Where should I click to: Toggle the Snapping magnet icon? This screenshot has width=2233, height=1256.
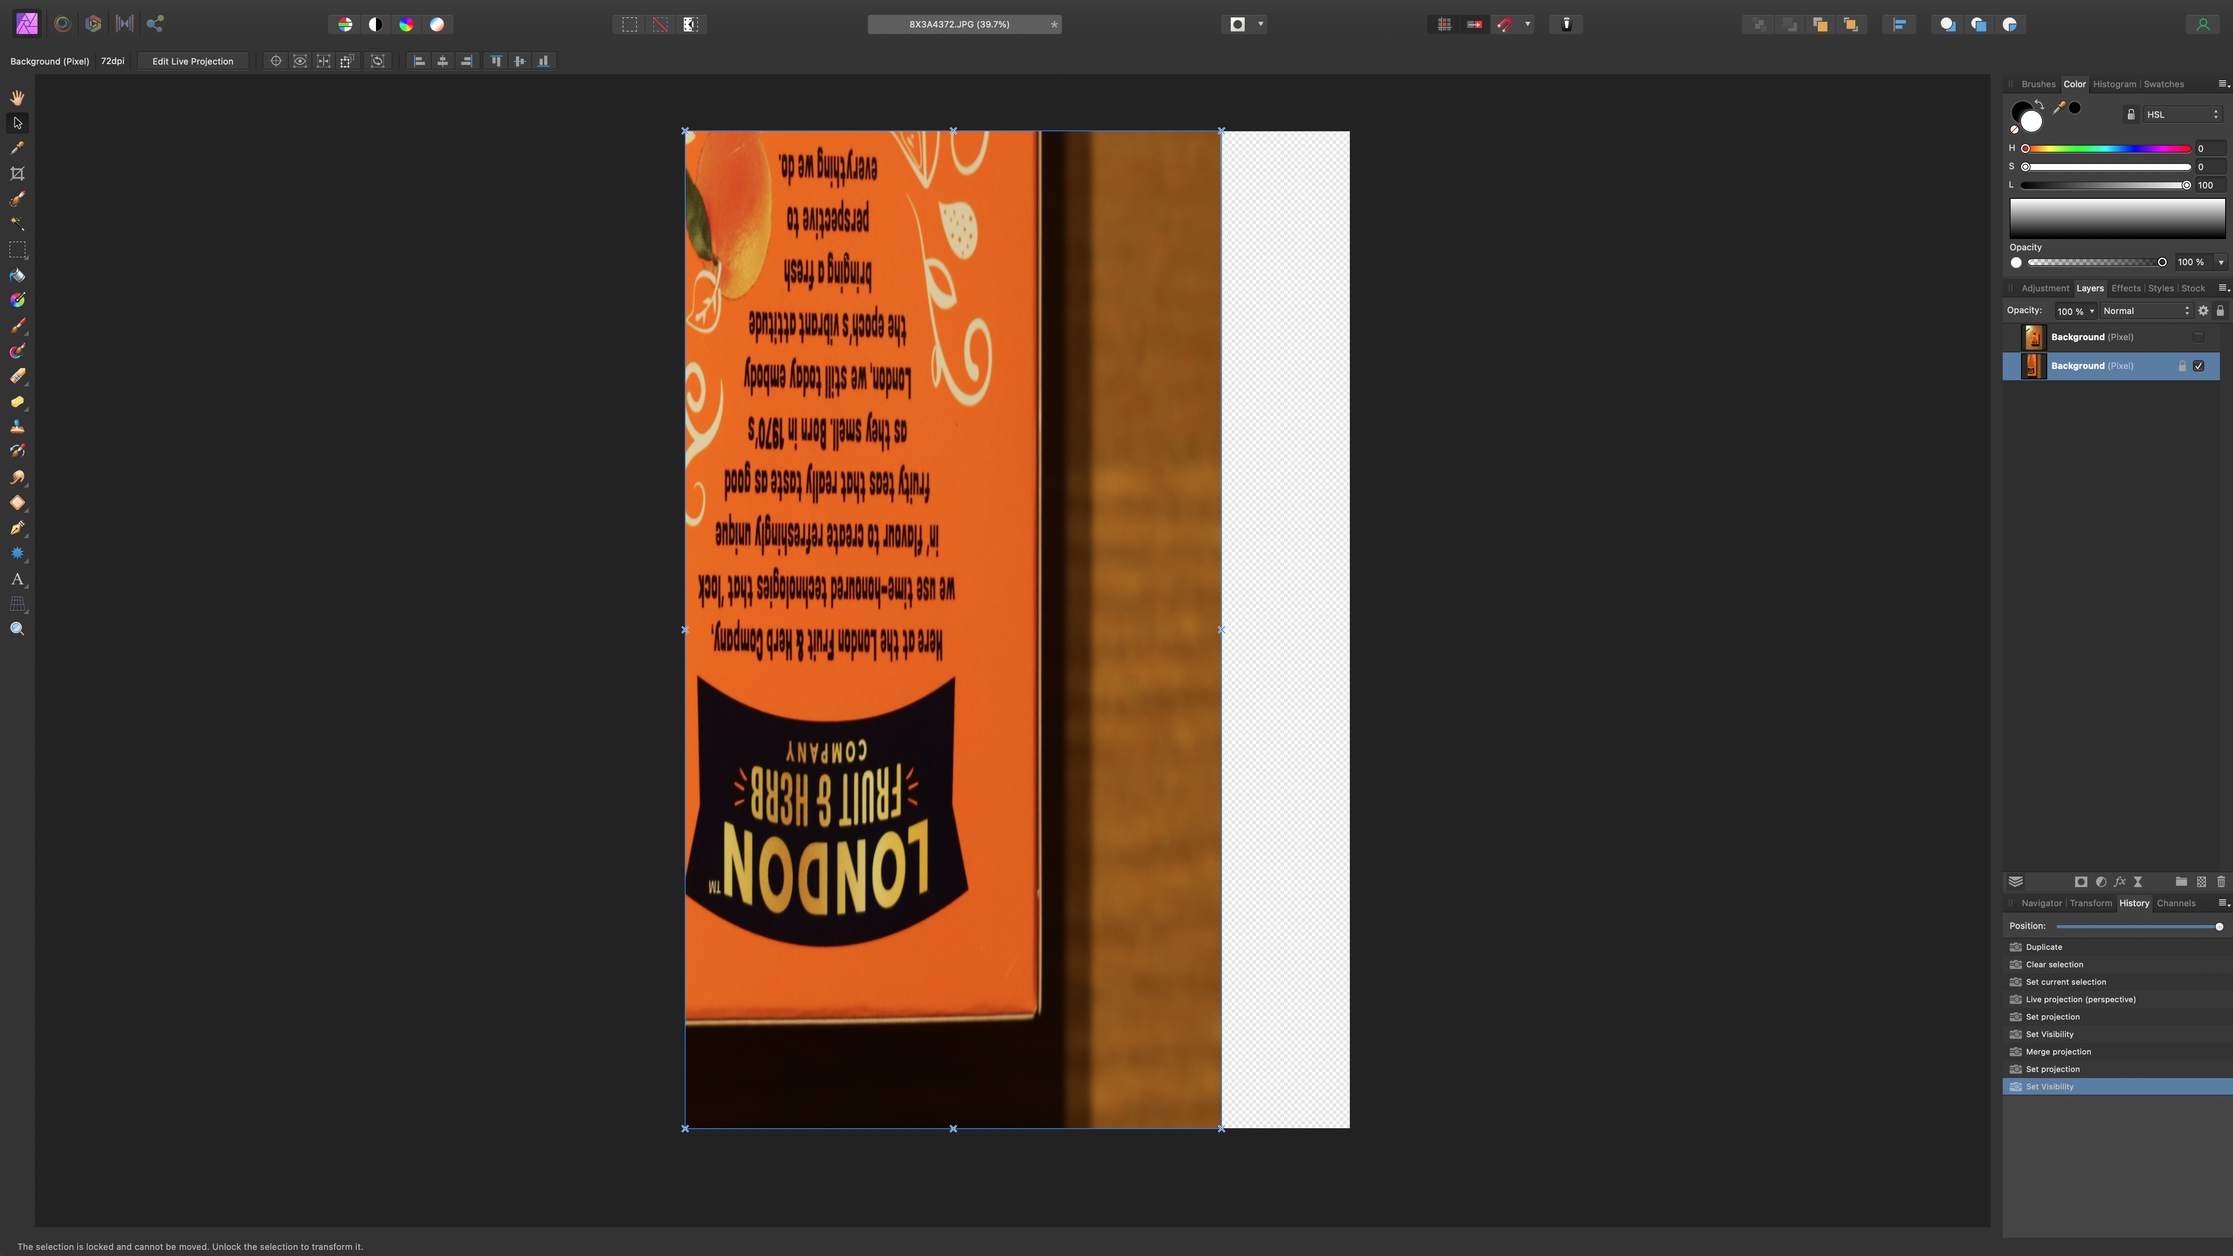pyautogui.click(x=1505, y=24)
